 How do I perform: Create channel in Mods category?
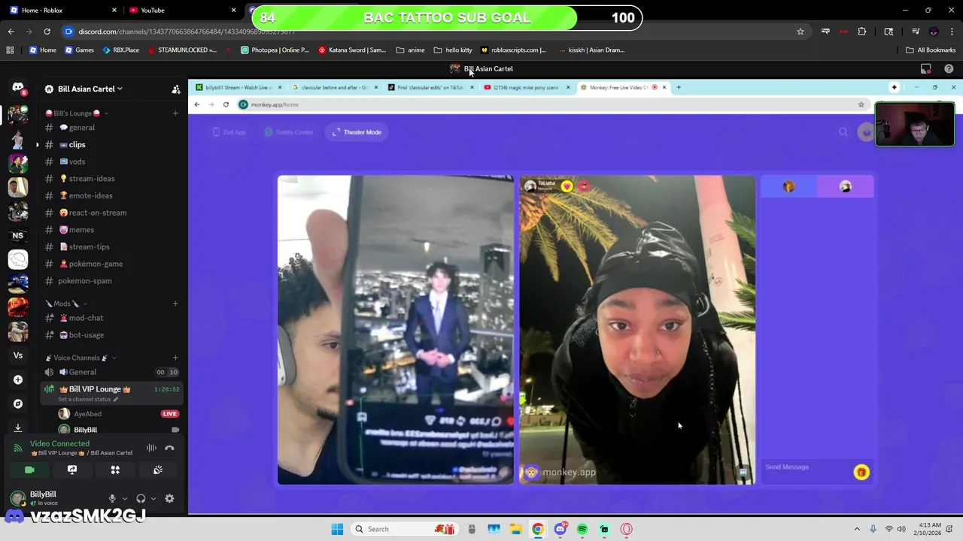(175, 304)
